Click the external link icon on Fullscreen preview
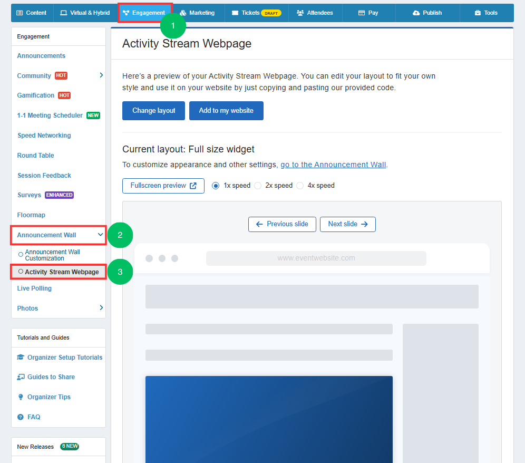This screenshot has width=525, height=463. (193, 186)
